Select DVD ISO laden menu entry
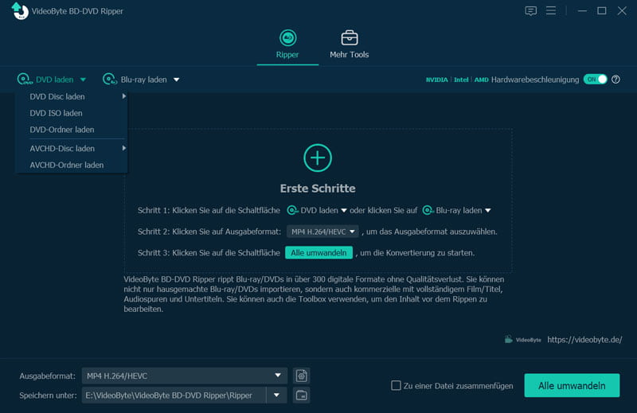 point(56,113)
